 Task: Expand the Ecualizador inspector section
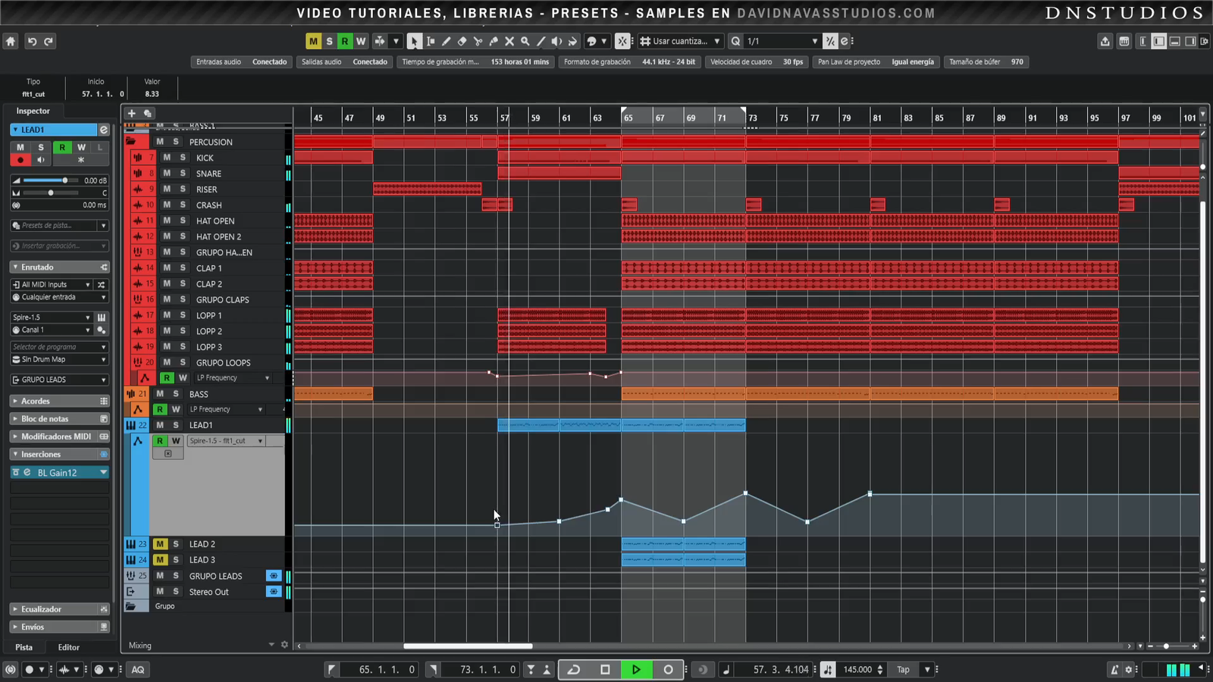(x=41, y=609)
